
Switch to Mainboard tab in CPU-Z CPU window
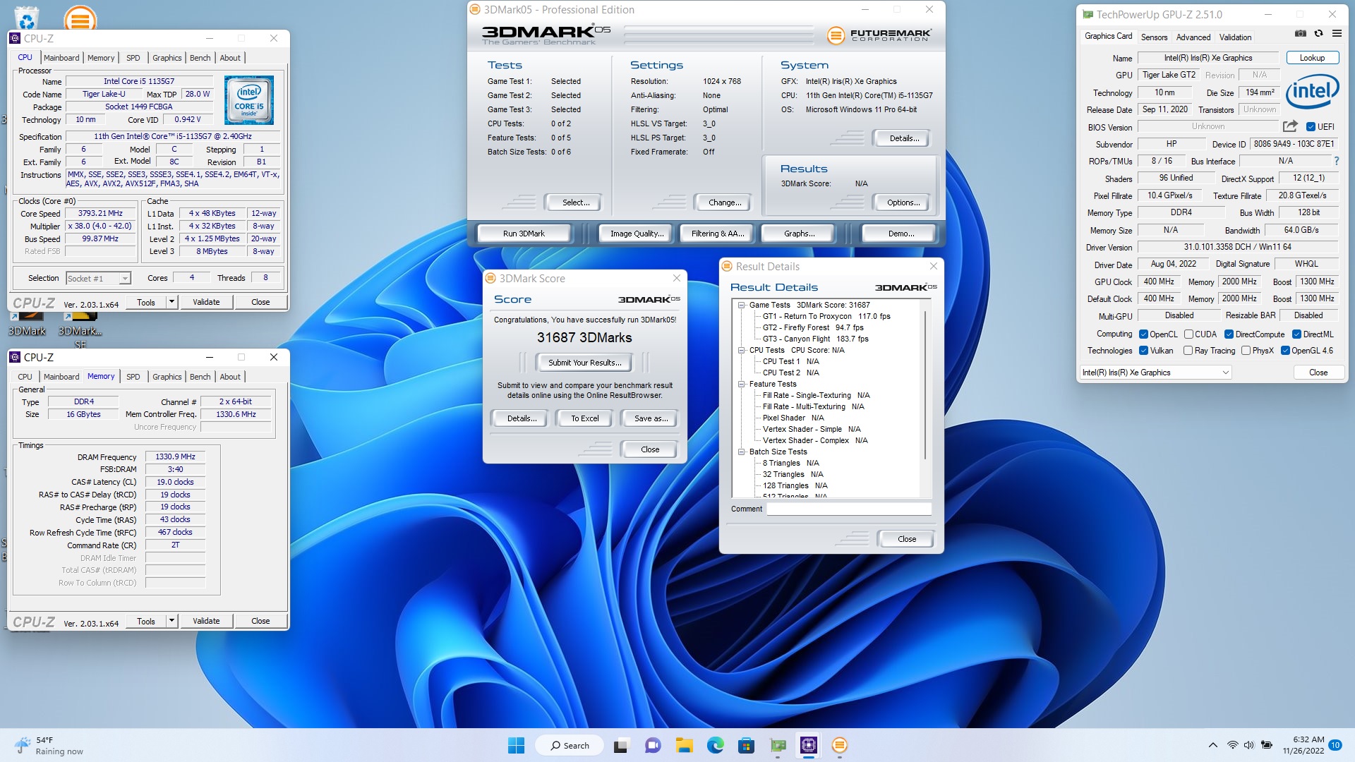[x=61, y=58]
